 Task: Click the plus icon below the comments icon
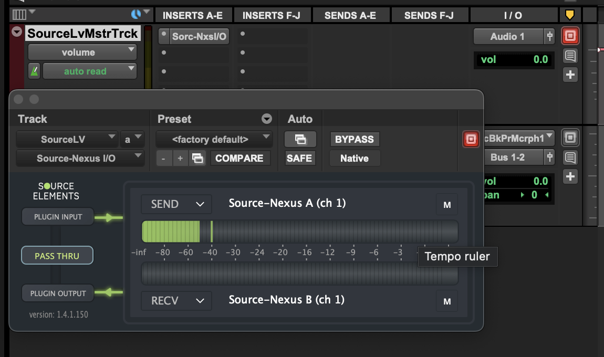pos(570,75)
